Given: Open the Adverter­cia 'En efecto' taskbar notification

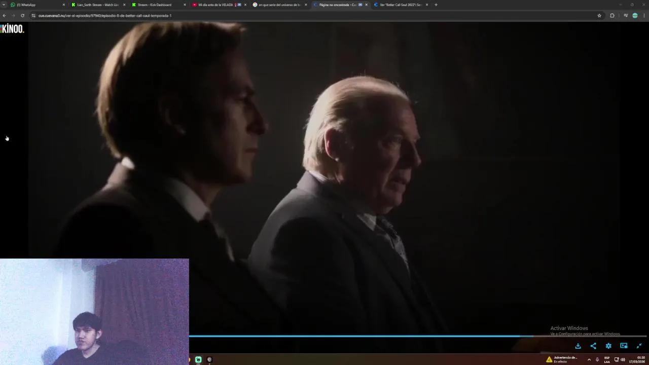Looking at the screenshot, I should coord(562,359).
